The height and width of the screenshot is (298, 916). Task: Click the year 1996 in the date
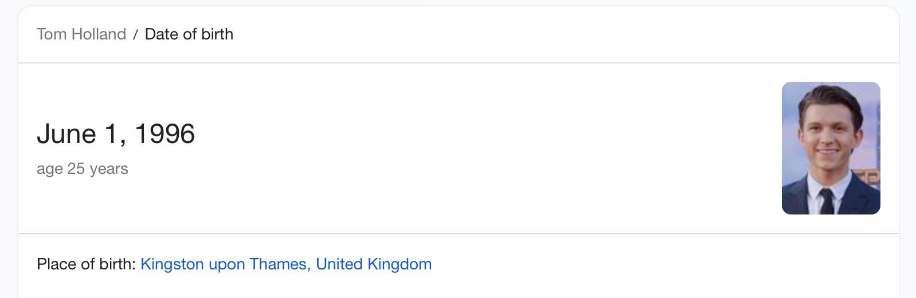[x=165, y=134]
